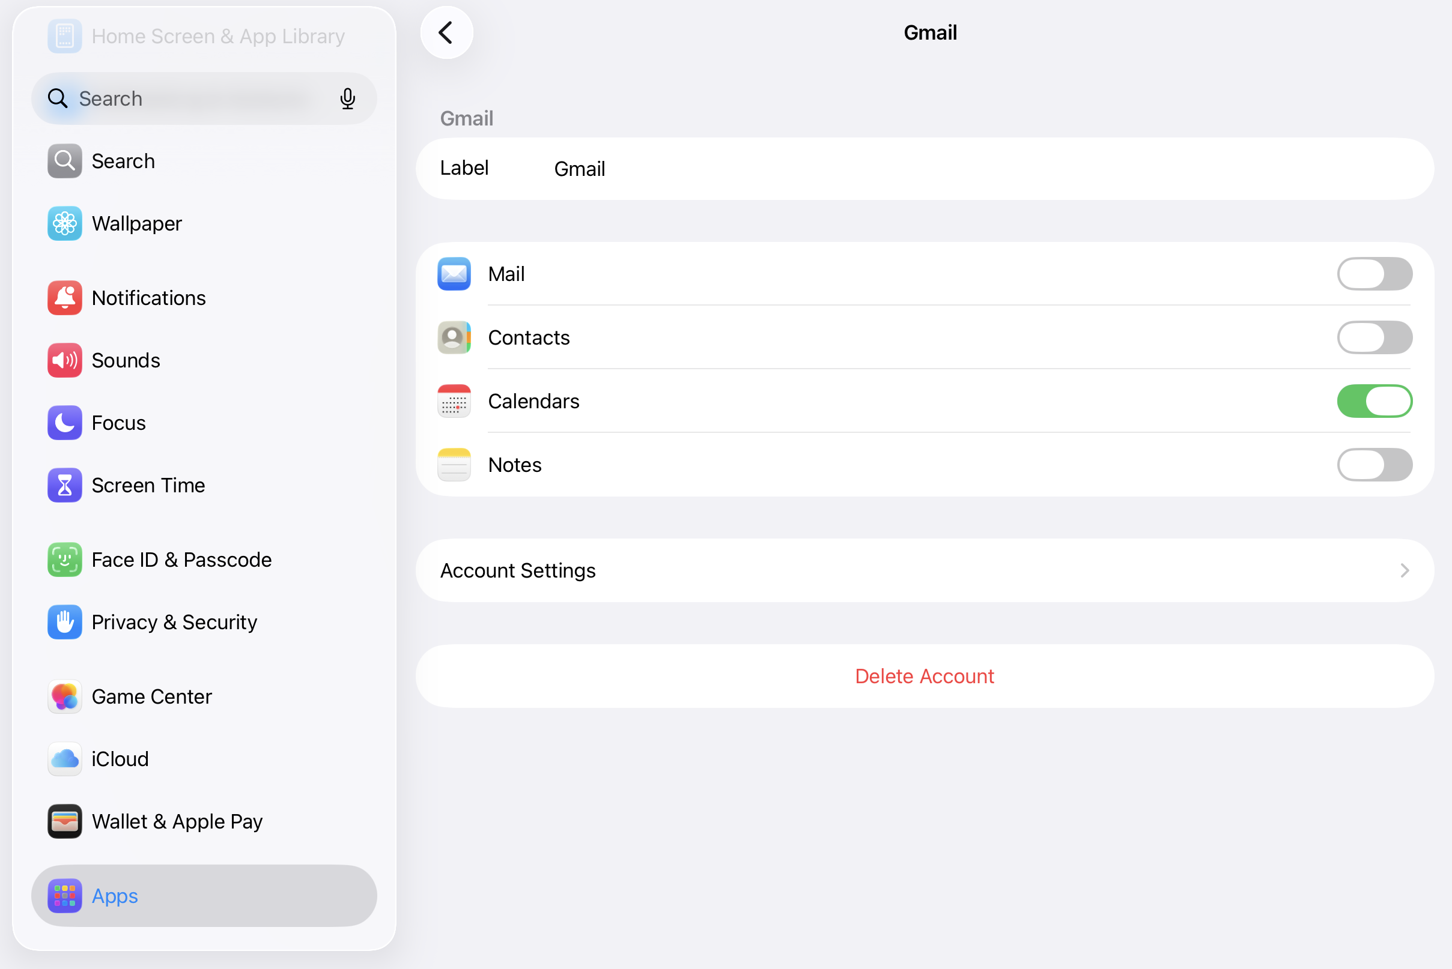Open iCloud in sidebar
Image resolution: width=1452 pixels, height=969 pixels.
coord(204,760)
